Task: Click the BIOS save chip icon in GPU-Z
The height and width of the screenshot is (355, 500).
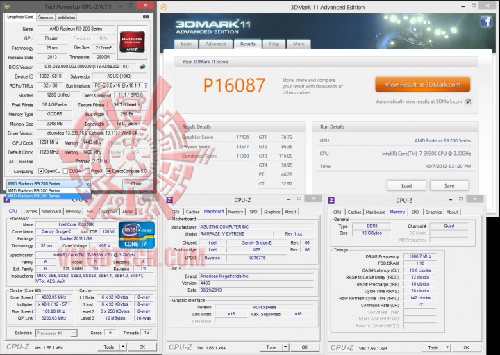Action: click(142, 66)
